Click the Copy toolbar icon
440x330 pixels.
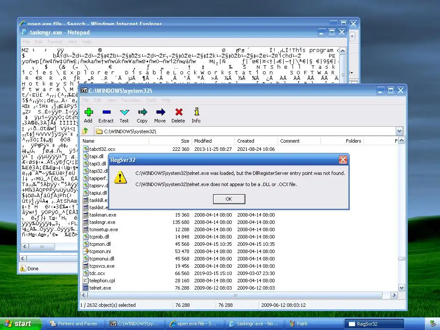pos(142,112)
